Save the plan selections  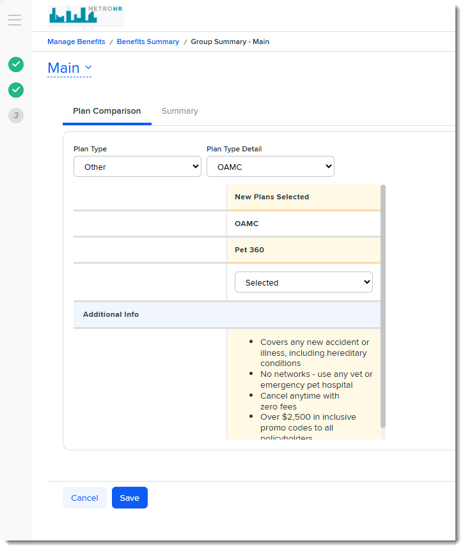pos(129,498)
